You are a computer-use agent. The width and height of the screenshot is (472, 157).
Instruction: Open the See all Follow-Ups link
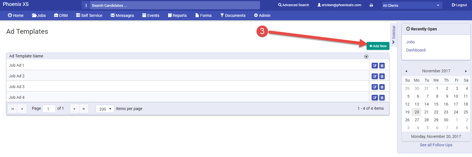point(436,145)
